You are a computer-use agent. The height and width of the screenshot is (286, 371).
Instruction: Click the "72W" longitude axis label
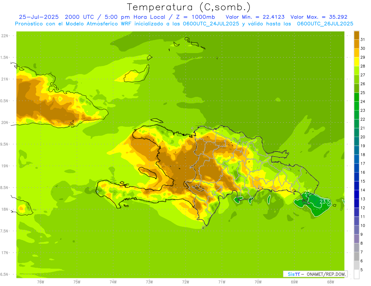pyautogui.click(x=185, y=282)
